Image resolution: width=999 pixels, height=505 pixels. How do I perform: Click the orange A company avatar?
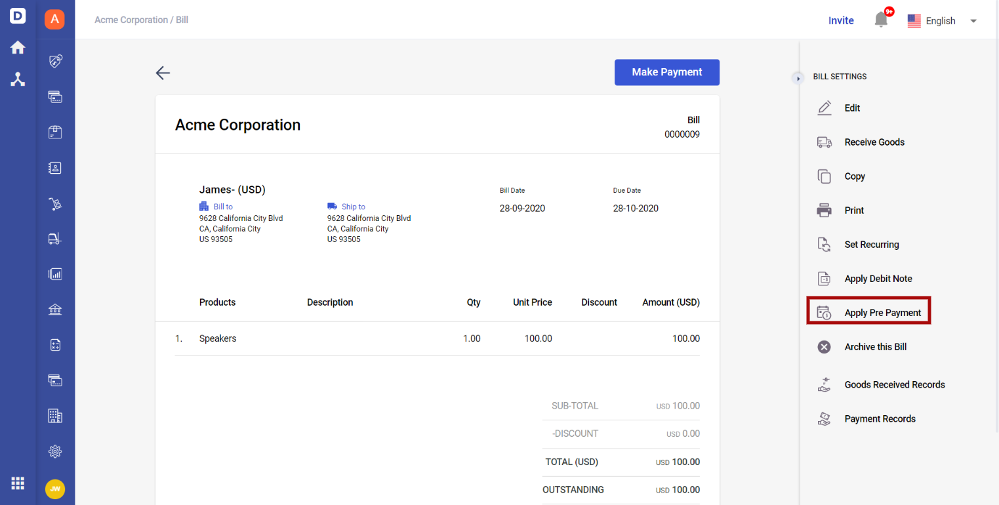coord(54,19)
